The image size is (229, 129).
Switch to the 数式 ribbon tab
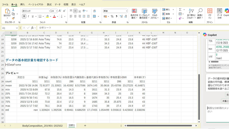point(49,5)
